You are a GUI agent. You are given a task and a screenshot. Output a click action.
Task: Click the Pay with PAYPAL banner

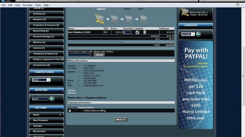click(196, 85)
